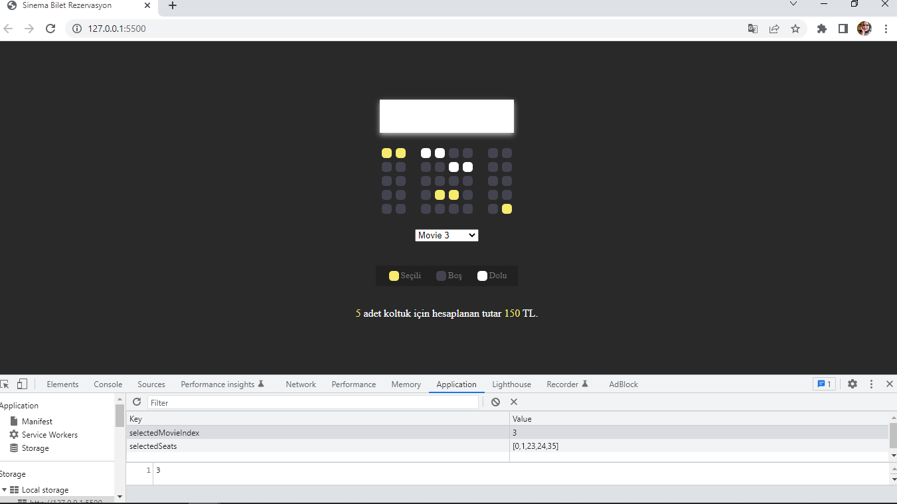Open the browser side panel icon
Image resolution: width=897 pixels, height=504 pixels.
[x=843, y=29]
